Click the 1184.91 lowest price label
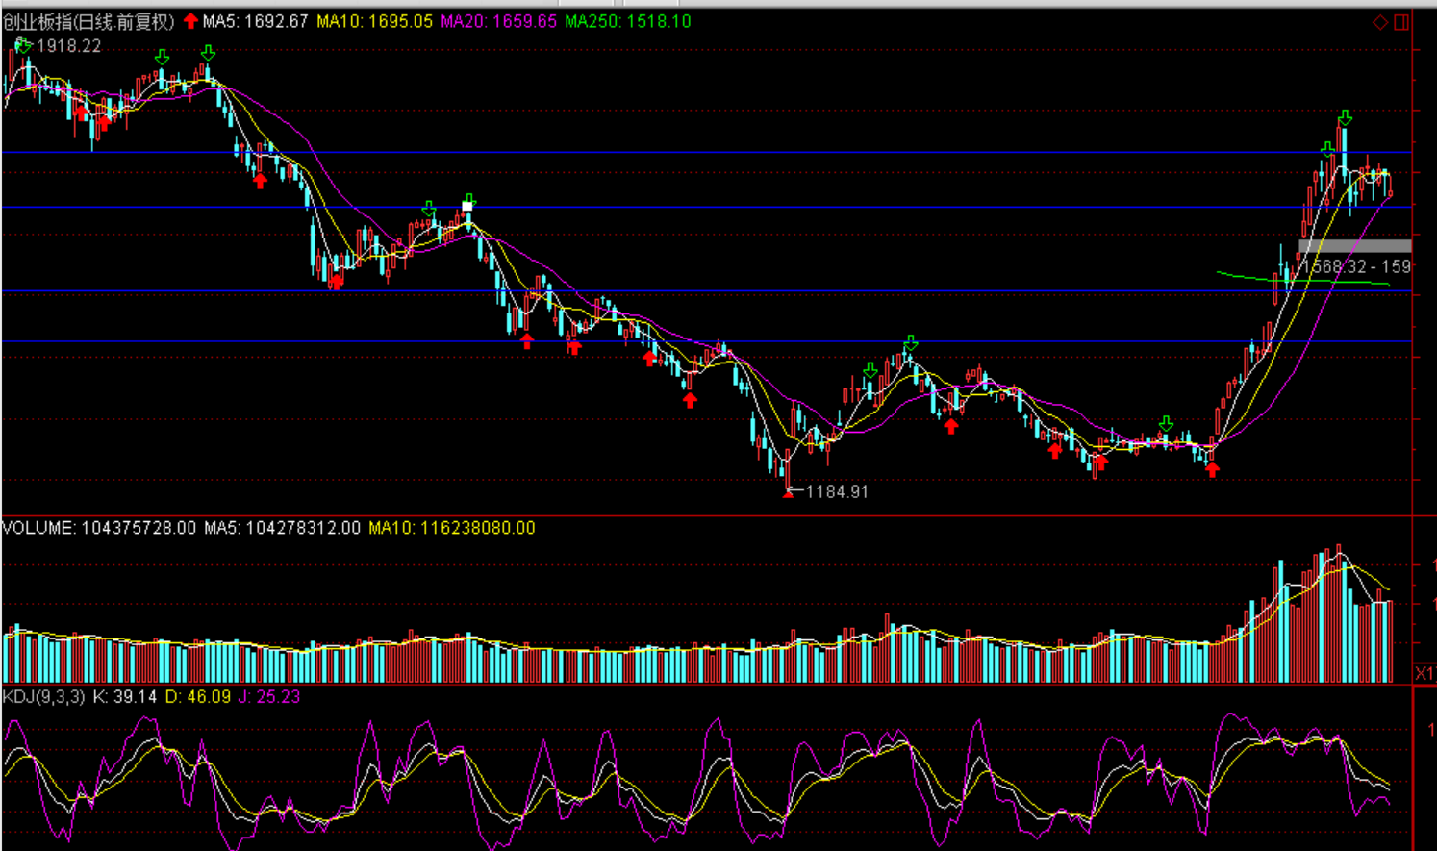The width and height of the screenshot is (1437, 851). click(837, 491)
